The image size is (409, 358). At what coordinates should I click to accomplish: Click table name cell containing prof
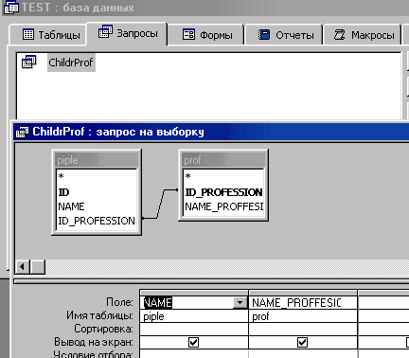coord(303,316)
